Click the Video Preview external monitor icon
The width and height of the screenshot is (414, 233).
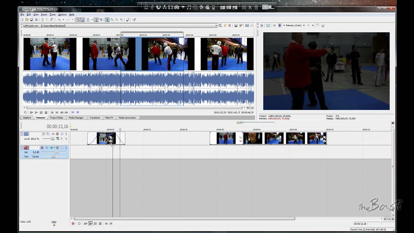tap(268, 26)
